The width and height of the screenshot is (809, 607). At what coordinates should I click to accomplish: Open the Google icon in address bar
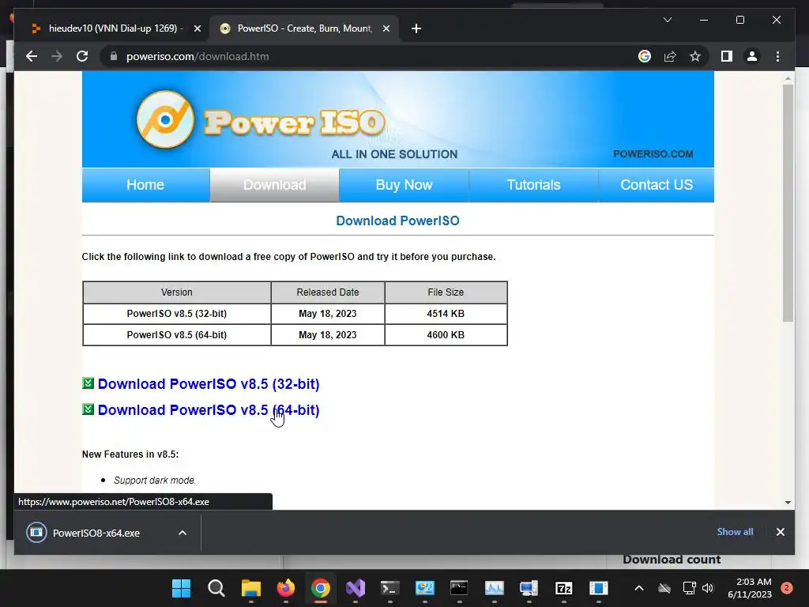(x=645, y=56)
